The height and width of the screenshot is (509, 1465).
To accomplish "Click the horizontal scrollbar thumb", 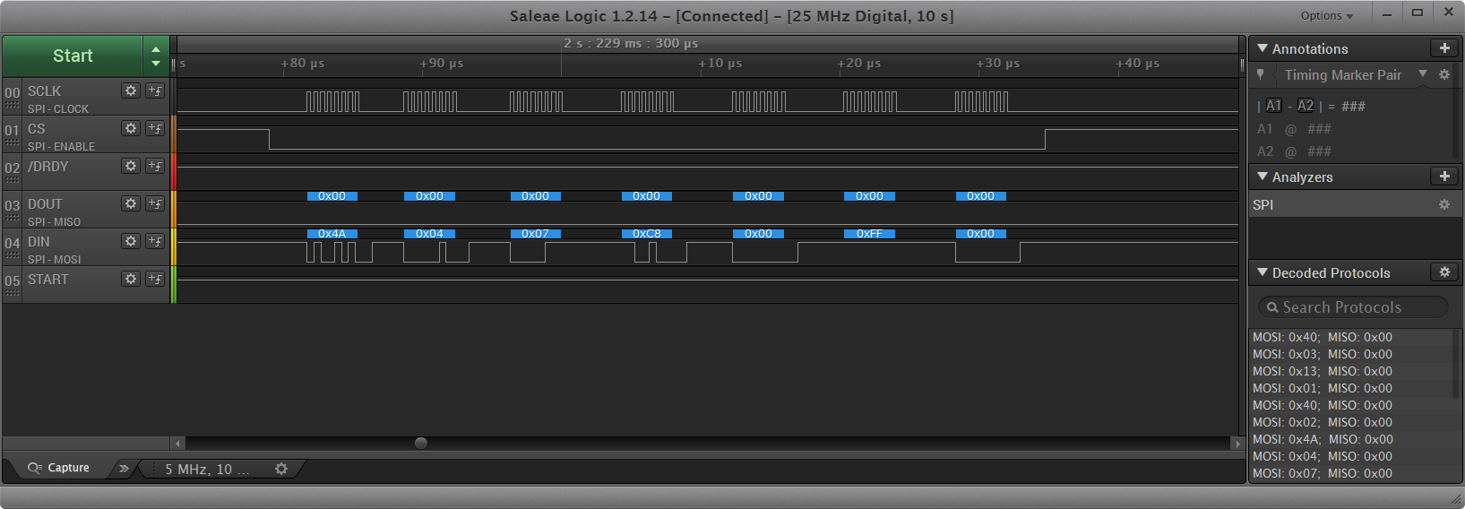I will [421, 443].
